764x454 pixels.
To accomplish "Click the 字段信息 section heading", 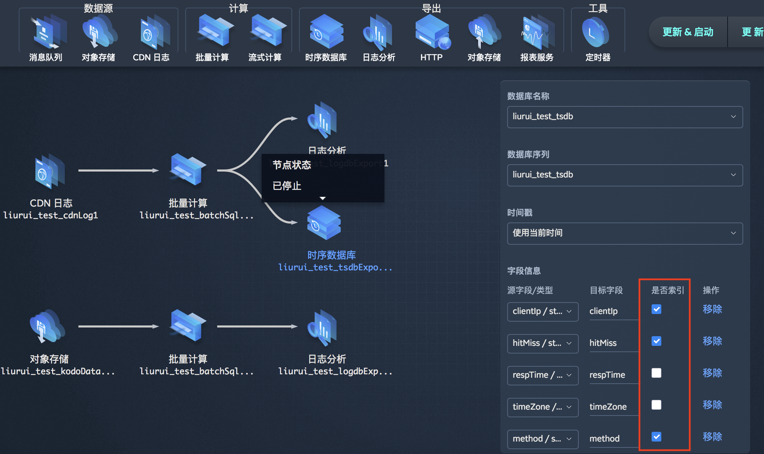I will 524,271.
